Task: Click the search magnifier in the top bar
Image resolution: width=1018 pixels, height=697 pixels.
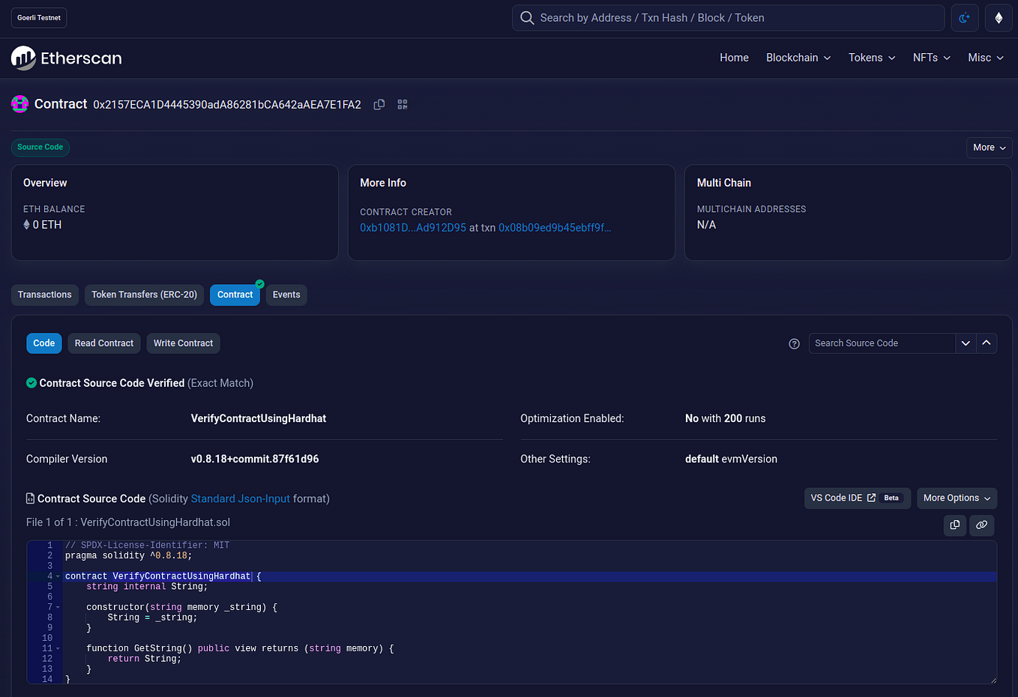Action: pyautogui.click(x=527, y=17)
